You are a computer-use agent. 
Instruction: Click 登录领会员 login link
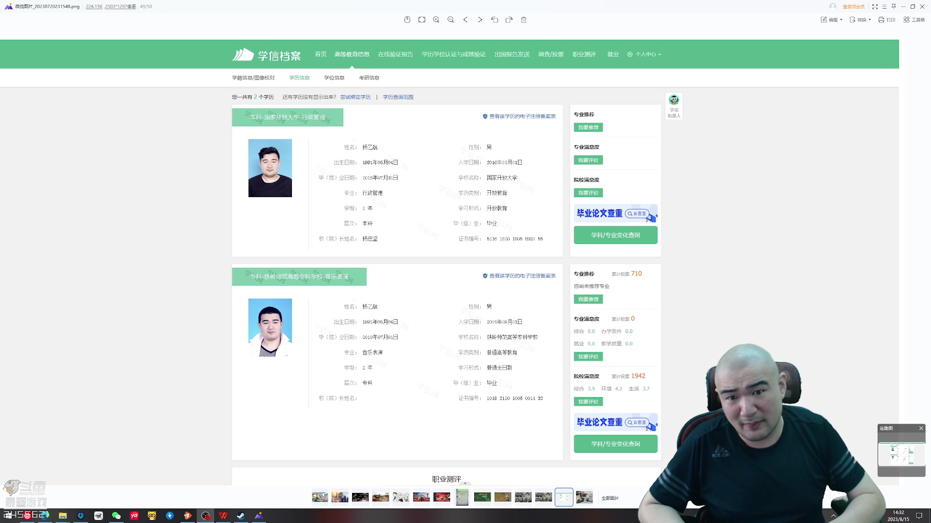(853, 6)
